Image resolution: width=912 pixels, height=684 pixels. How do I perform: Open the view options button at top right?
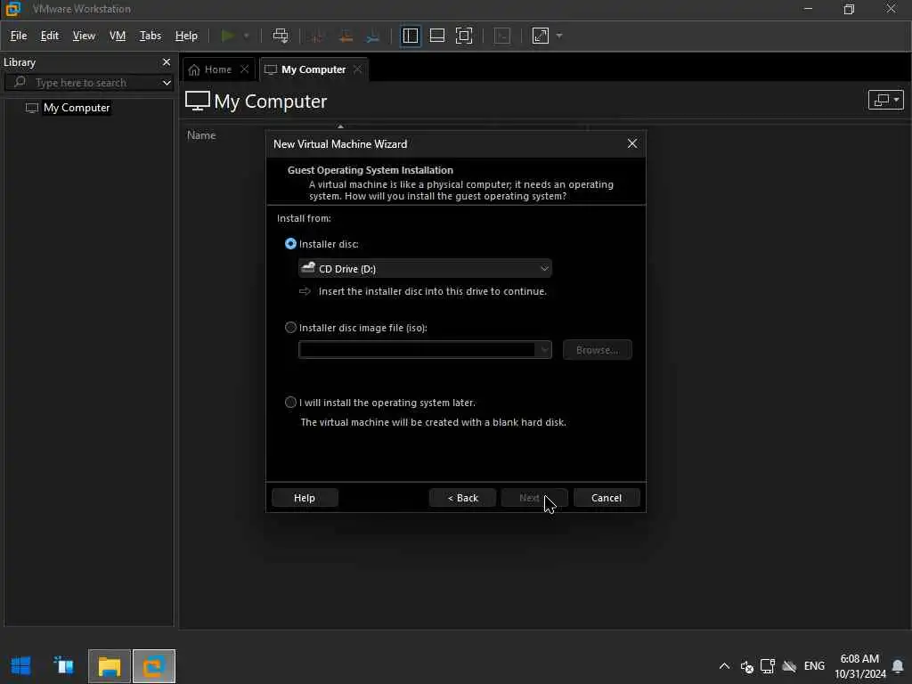tap(886, 100)
